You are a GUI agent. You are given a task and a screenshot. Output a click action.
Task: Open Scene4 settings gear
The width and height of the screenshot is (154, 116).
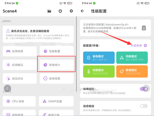point(71,11)
